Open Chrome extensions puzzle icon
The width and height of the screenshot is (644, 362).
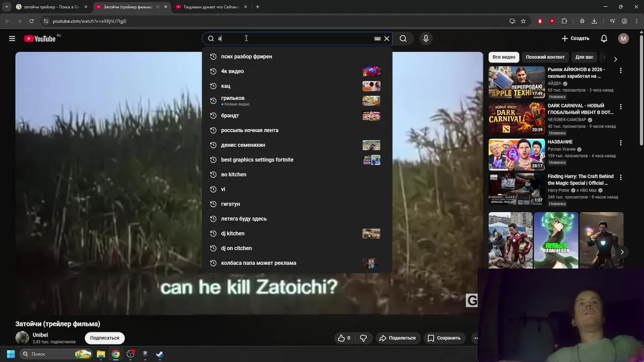564,21
